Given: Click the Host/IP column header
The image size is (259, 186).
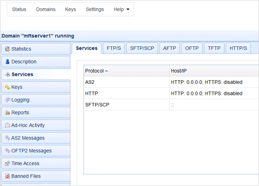Looking at the screenshot, I should point(178,71).
